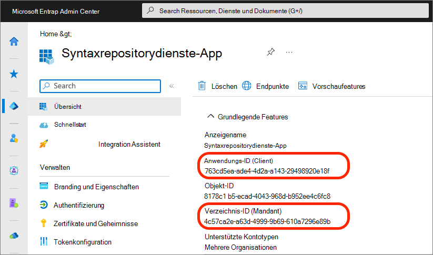Viewport: 433px width, 255px height.
Task: Focus the sidebar Search box
Action: pos(100,86)
